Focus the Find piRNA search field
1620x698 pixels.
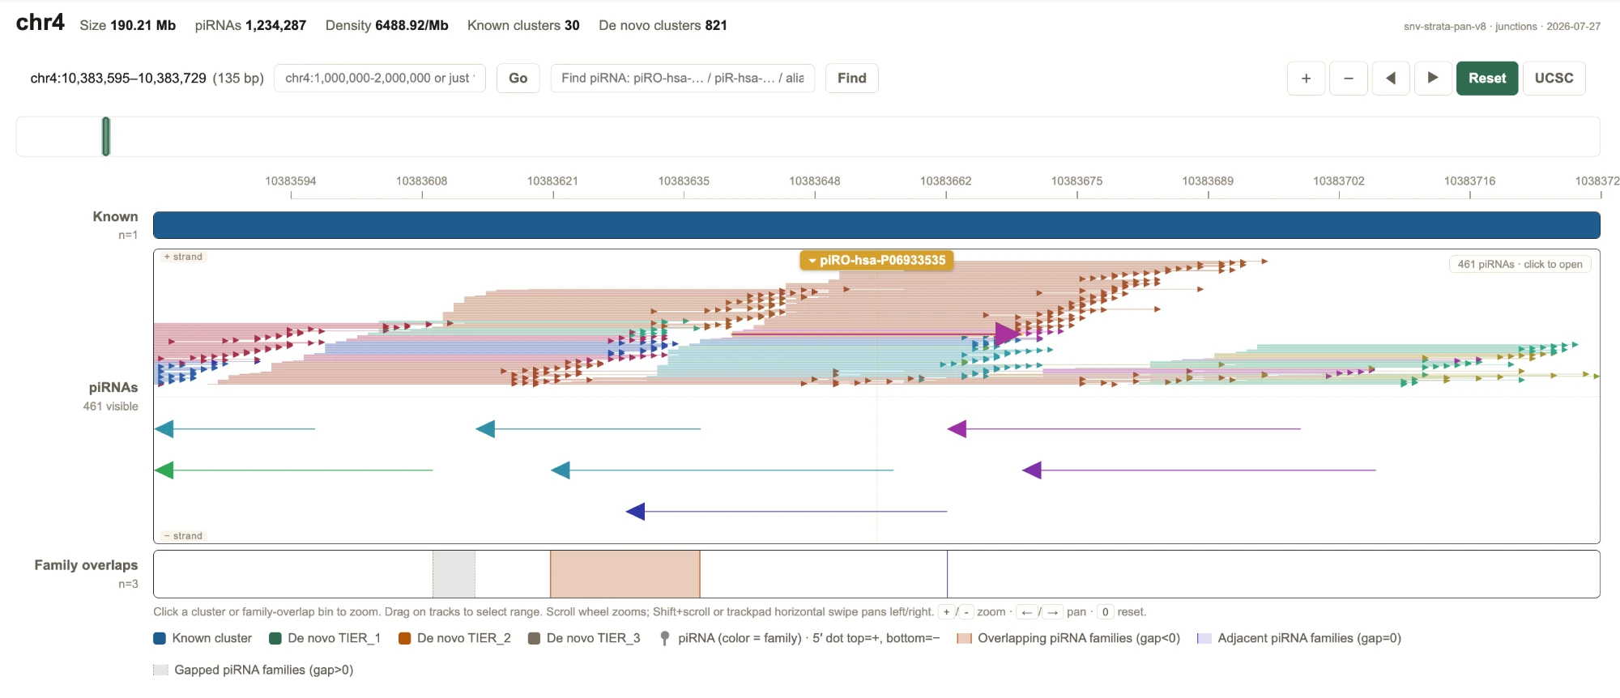(682, 79)
